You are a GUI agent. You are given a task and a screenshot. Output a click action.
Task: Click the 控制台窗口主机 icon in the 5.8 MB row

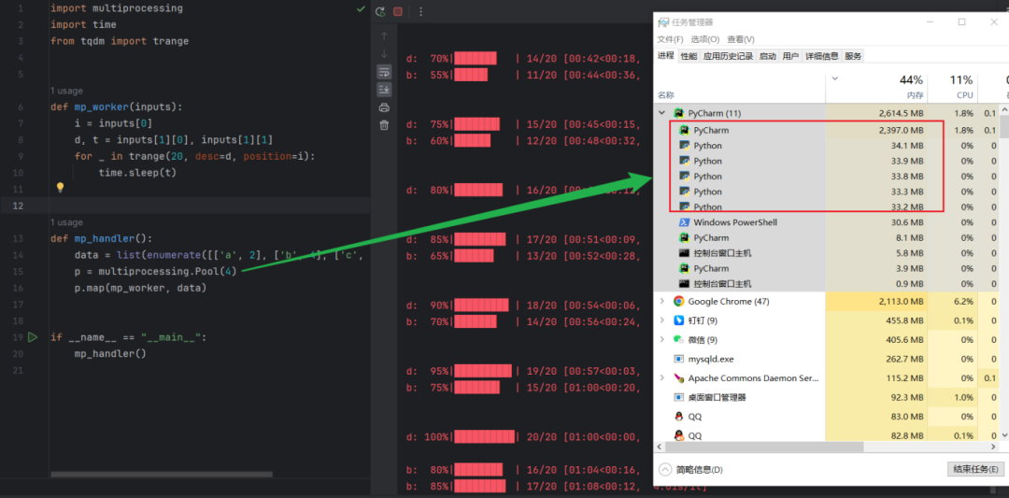point(684,253)
